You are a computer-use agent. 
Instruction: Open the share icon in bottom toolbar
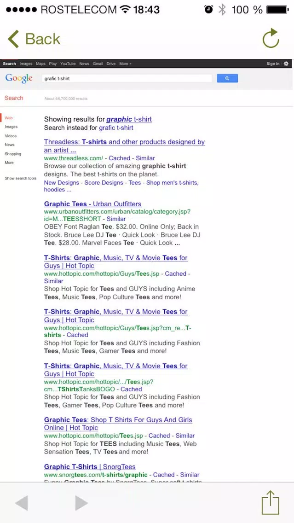pos(271,502)
